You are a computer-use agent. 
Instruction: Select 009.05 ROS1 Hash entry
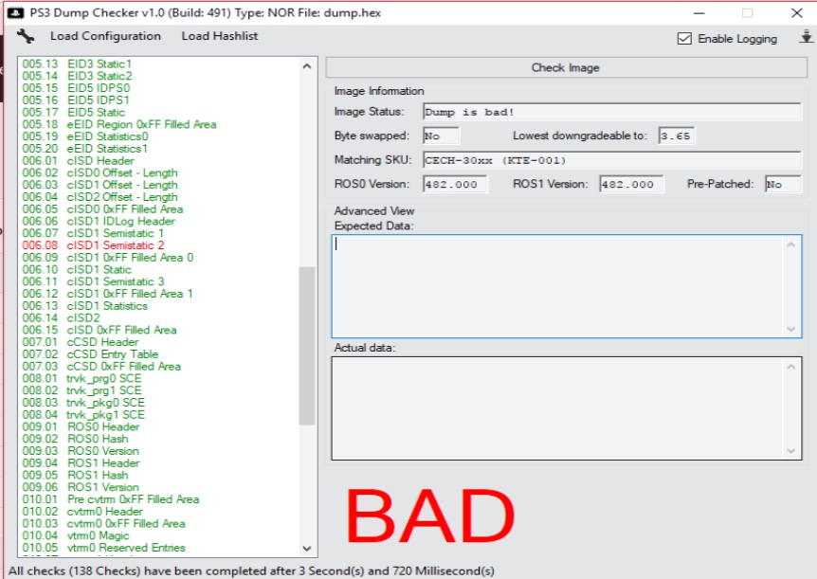click(75, 476)
